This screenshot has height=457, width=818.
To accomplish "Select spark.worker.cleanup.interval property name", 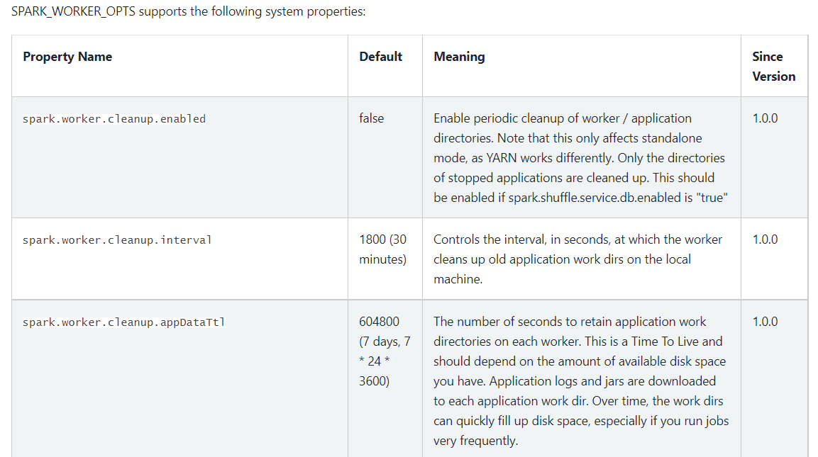I will (x=117, y=239).
